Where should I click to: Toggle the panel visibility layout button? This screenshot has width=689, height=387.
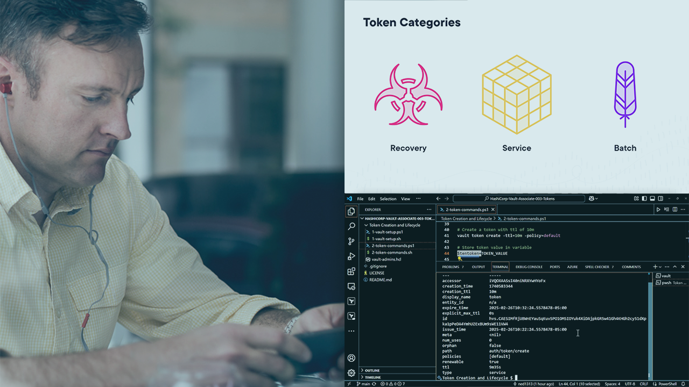[x=652, y=199]
